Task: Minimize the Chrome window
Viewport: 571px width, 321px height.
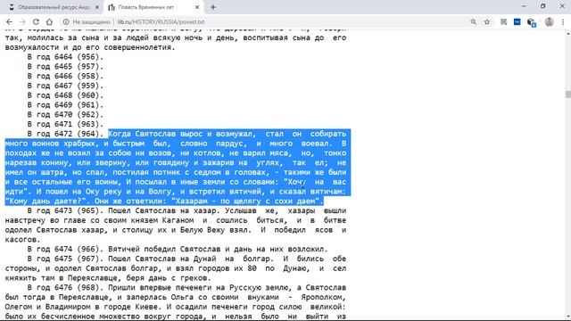Action: (x=524, y=6)
